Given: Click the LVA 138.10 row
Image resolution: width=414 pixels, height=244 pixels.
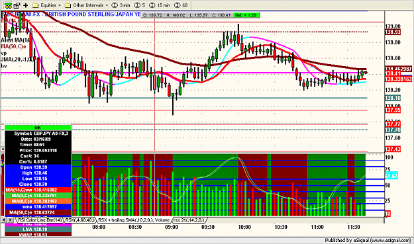Looking at the screenshot, I should [38, 229].
